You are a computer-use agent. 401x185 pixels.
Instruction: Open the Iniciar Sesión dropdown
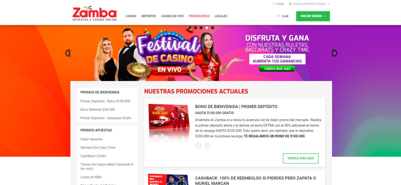coord(313,16)
